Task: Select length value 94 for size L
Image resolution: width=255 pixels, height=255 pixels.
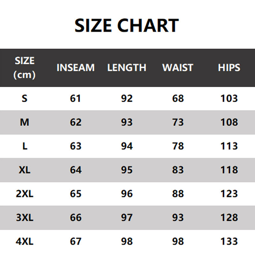Action: [127, 146]
